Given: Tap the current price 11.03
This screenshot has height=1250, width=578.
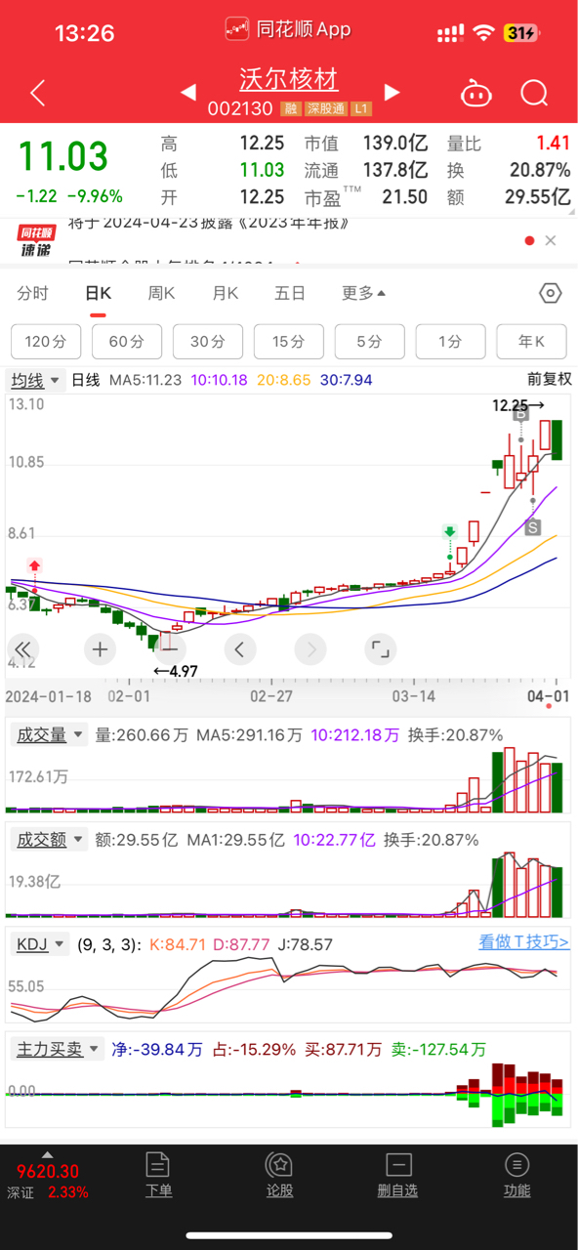Looking at the screenshot, I should [x=63, y=157].
